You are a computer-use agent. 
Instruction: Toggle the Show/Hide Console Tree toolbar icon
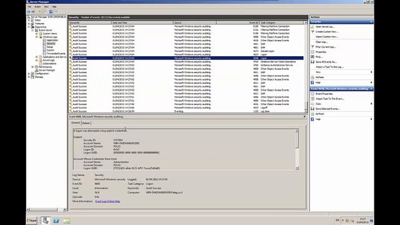44,12
